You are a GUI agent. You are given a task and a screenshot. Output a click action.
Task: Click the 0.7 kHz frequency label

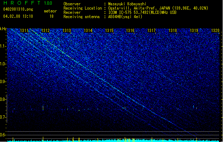point(3,117)
